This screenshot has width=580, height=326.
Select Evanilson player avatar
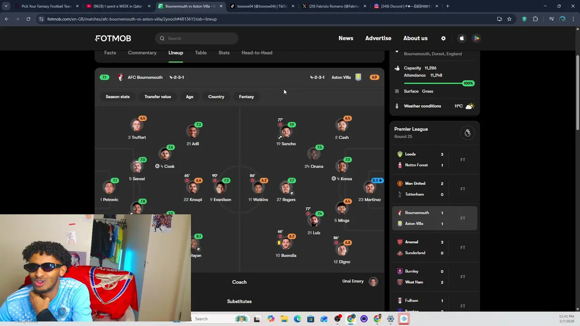click(220, 187)
